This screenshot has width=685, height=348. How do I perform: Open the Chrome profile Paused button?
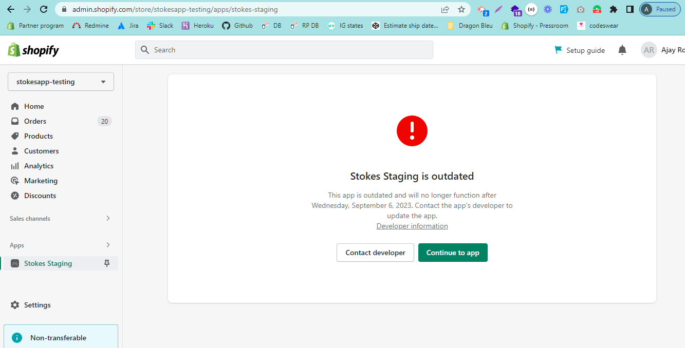tap(660, 9)
